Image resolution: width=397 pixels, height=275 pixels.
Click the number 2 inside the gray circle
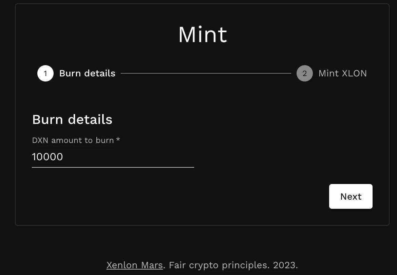click(x=304, y=73)
